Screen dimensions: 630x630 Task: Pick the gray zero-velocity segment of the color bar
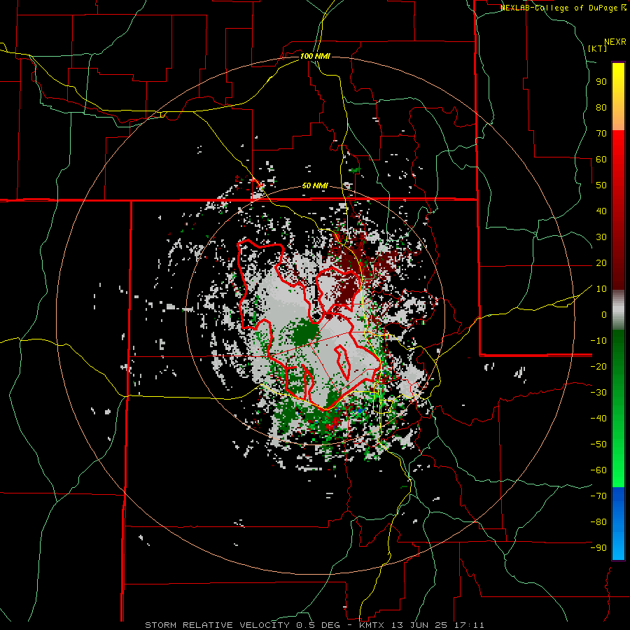pyautogui.click(x=618, y=310)
